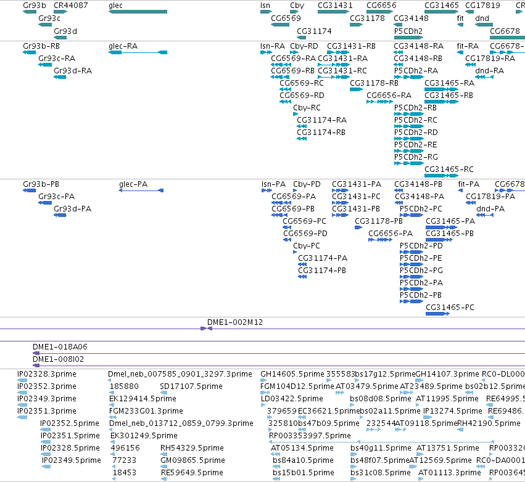Click the Gr93b gene label
This screenshot has width=525, height=482.
click(35, 6)
